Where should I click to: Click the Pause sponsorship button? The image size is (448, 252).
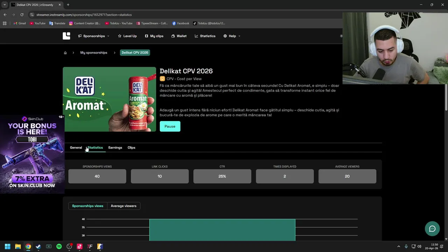[x=170, y=126]
